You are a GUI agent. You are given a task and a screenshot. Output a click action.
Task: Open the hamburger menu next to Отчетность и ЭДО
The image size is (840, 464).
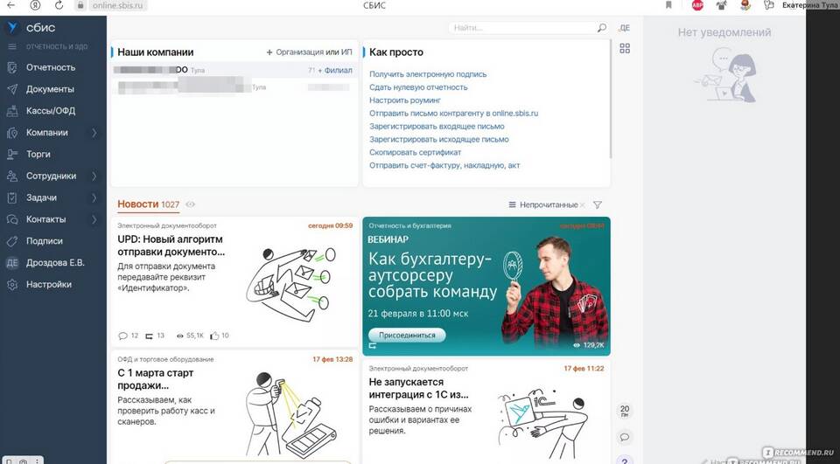[11, 46]
